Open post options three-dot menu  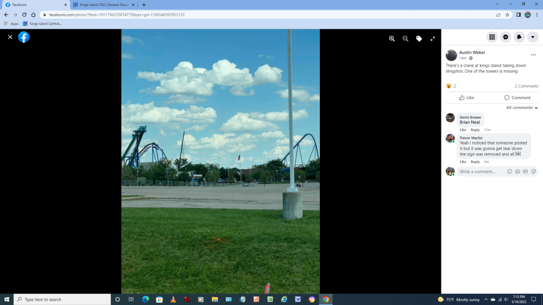[x=533, y=55]
